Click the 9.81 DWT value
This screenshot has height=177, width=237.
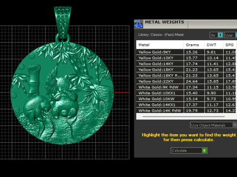pos(211,52)
